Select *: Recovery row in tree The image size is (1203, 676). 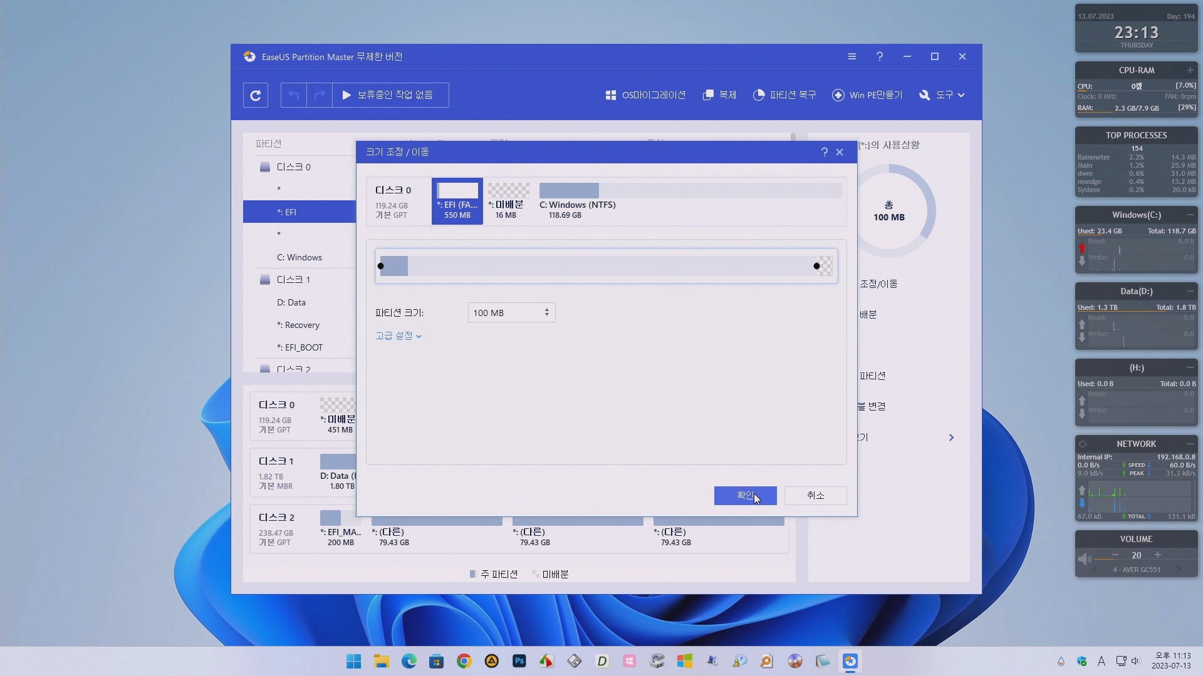click(299, 325)
